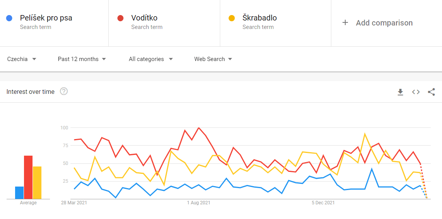The width and height of the screenshot is (442, 219).
Task: Download the Interest over time CSV
Action: tap(400, 92)
